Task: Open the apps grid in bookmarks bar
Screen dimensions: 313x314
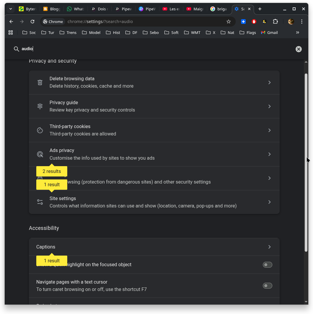Action: coord(11,32)
